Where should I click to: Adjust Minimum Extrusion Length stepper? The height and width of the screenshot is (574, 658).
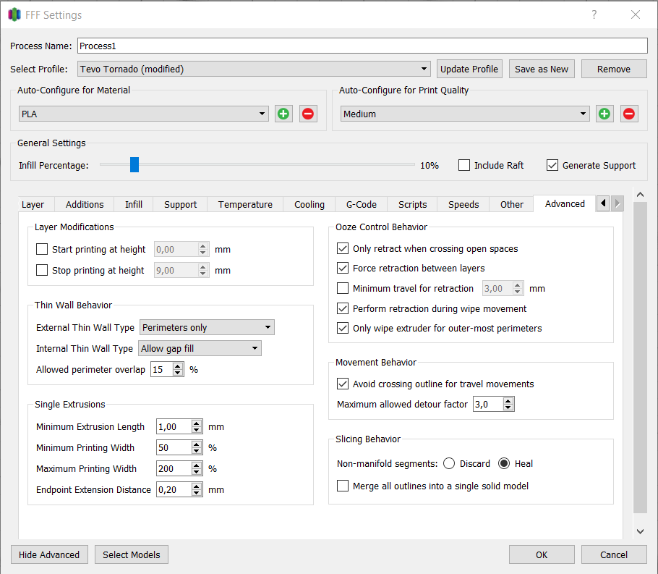click(x=197, y=426)
